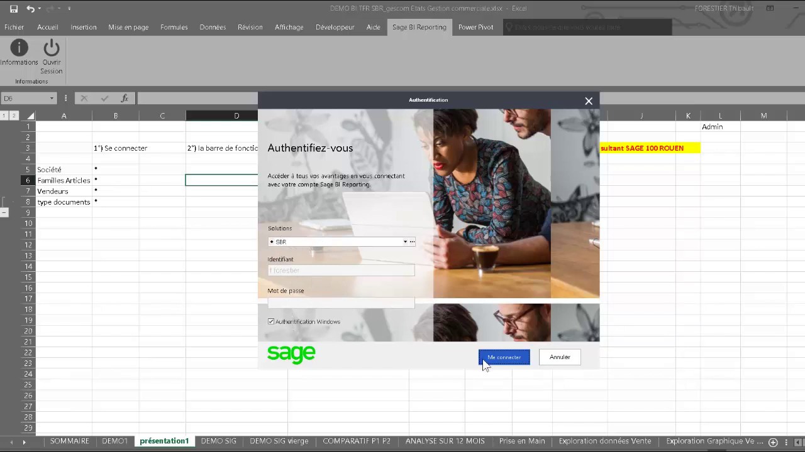Click the yellow SAGE 100 ROUEN cell

(x=650, y=148)
